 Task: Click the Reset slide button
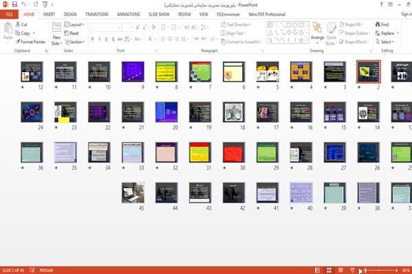[72, 33]
